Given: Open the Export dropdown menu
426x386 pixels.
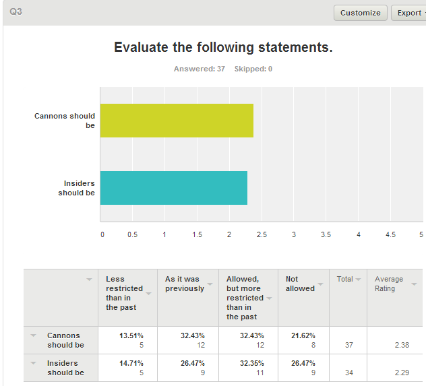Looking at the screenshot, I should click(408, 13).
